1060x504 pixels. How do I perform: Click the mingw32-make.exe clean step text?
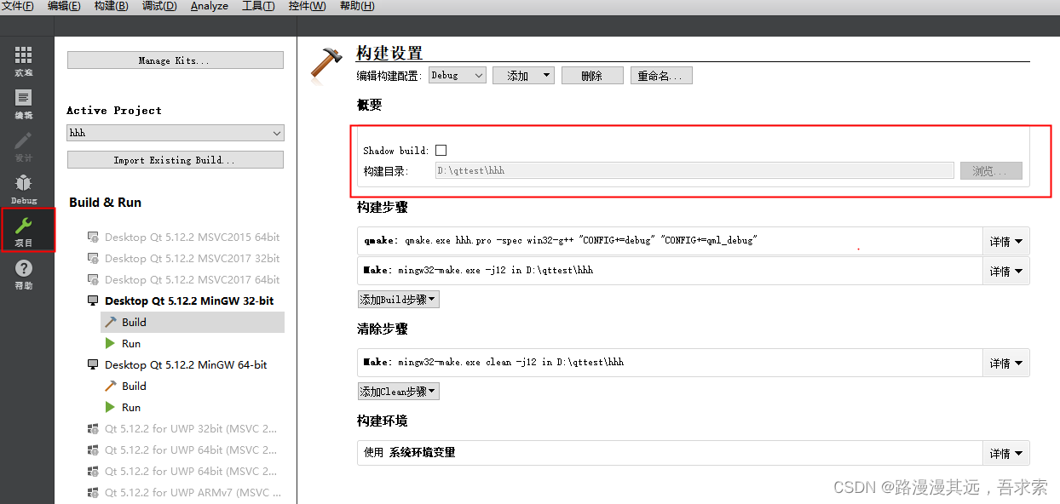[493, 363]
